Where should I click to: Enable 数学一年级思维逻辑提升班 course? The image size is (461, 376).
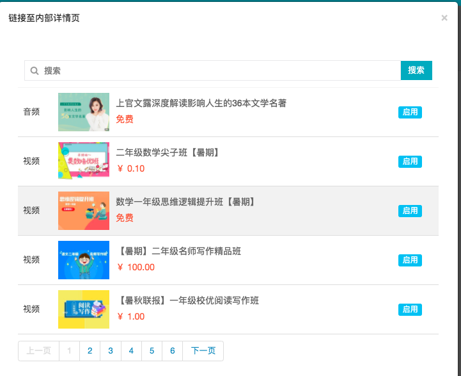pos(410,211)
